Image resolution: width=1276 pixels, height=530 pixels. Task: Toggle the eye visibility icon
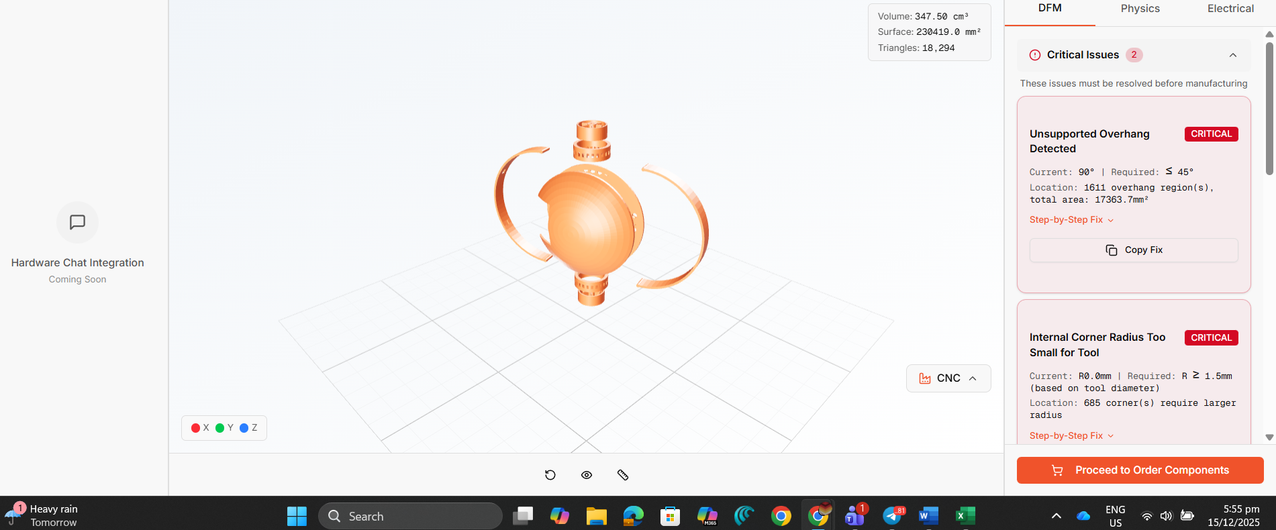[587, 475]
